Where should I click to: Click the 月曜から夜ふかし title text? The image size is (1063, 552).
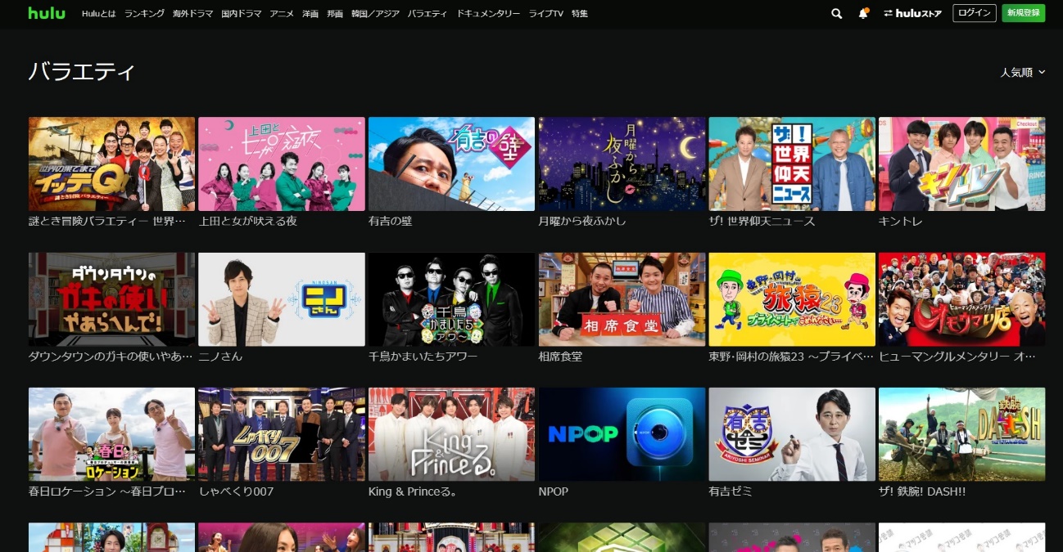[x=582, y=222]
